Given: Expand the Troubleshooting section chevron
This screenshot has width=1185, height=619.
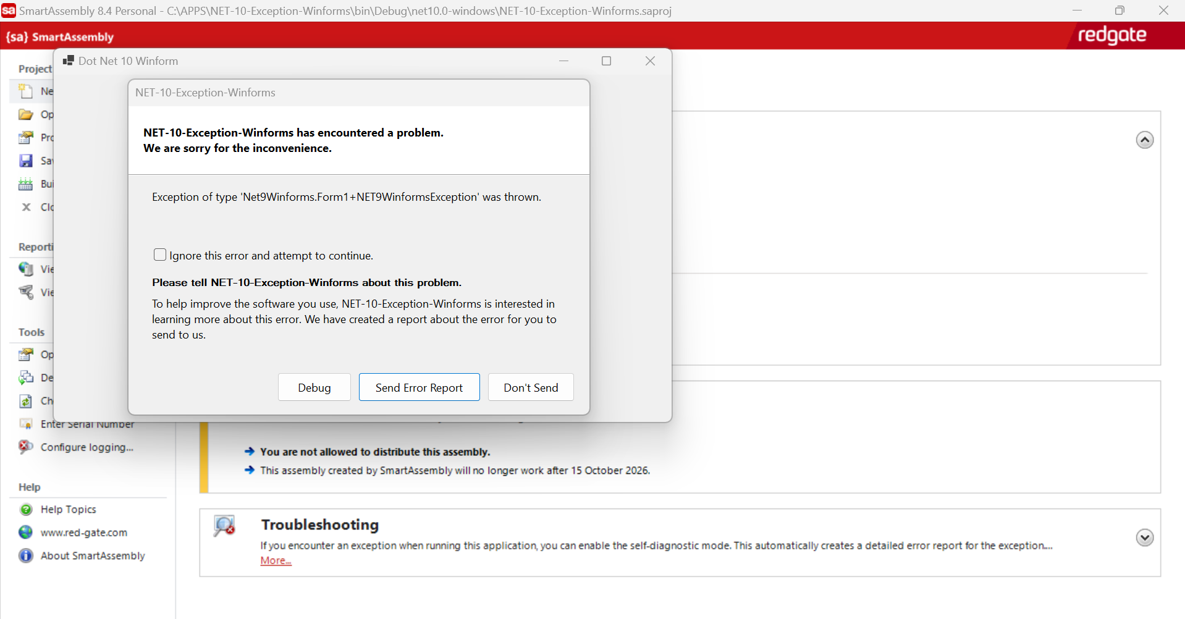Looking at the screenshot, I should point(1144,537).
